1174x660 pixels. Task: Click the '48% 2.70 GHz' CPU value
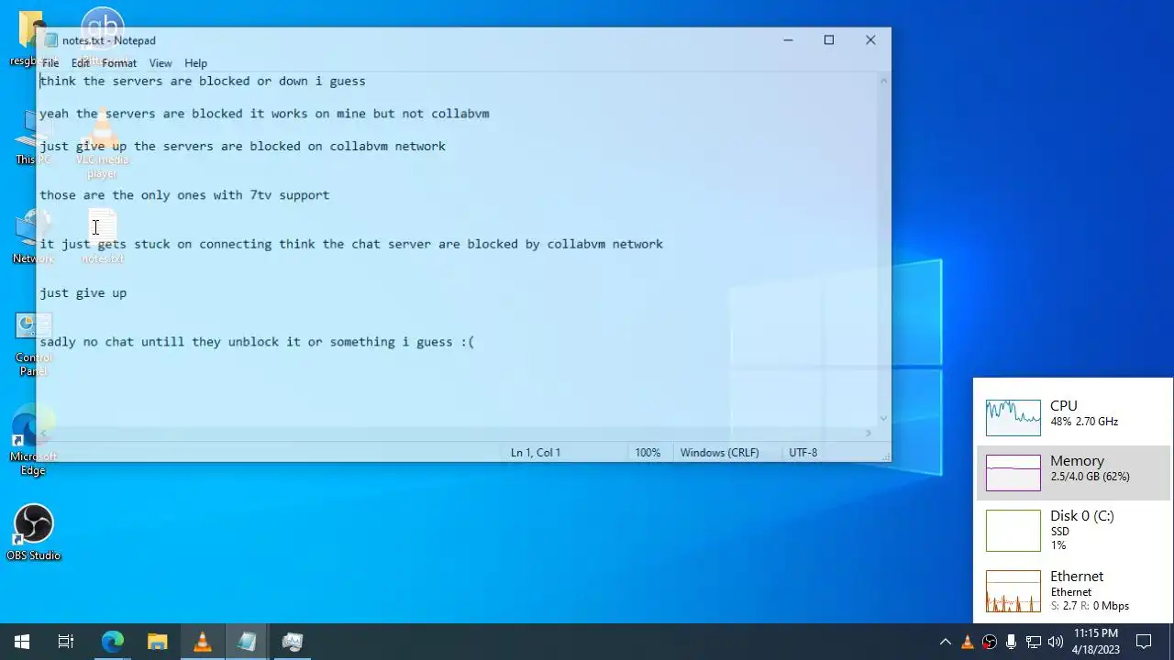coord(1084,422)
